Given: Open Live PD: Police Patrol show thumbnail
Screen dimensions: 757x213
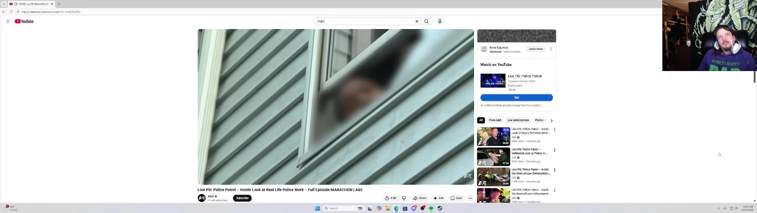Looking at the screenshot, I should (493, 81).
